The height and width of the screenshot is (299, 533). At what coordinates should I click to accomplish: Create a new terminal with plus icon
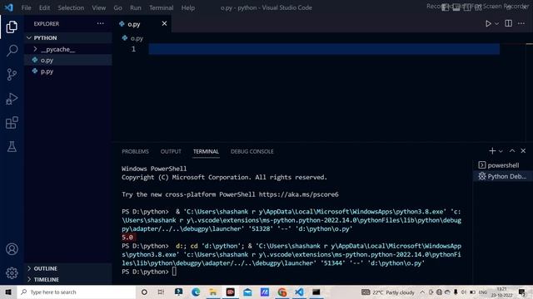(492, 151)
